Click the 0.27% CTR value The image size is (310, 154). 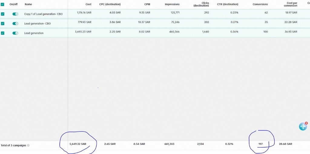pyautogui.click(x=234, y=22)
